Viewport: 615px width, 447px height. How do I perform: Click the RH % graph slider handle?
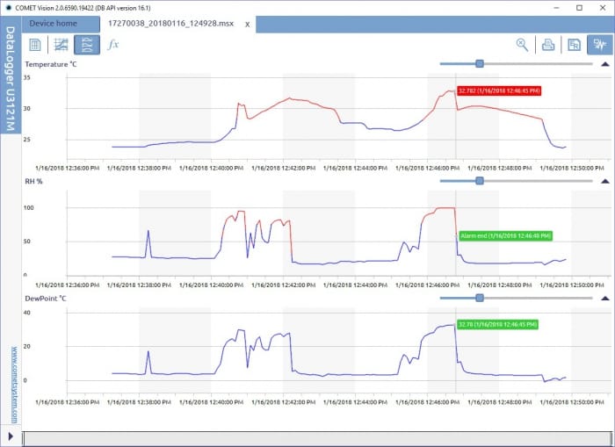(x=480, y=181)
